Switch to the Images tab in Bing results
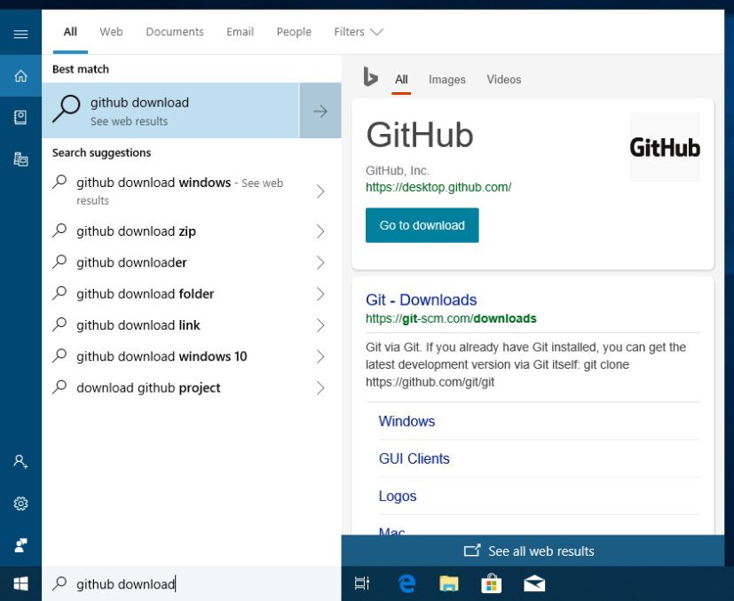Screen dimensions: 734x601 [446, 80]
